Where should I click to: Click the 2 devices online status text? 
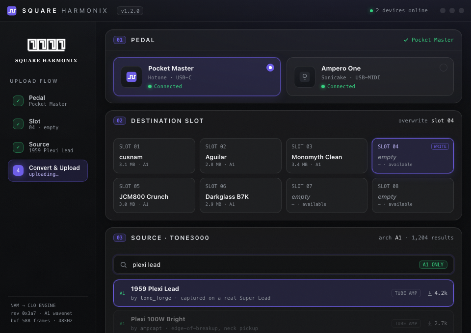tap(402, 10)
